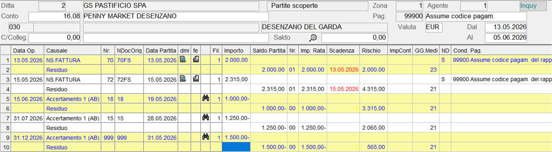Click Accertamento 1 (AB) in row 5
This screenshot has width=552, height=152.
(x=73, y=99)
